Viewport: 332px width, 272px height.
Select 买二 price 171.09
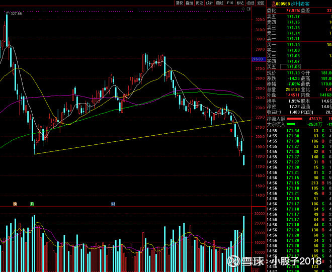pyautogui.click(x=293, y=50)
